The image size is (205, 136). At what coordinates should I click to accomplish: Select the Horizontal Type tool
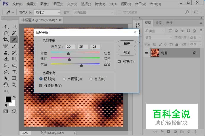pos(14,72)
